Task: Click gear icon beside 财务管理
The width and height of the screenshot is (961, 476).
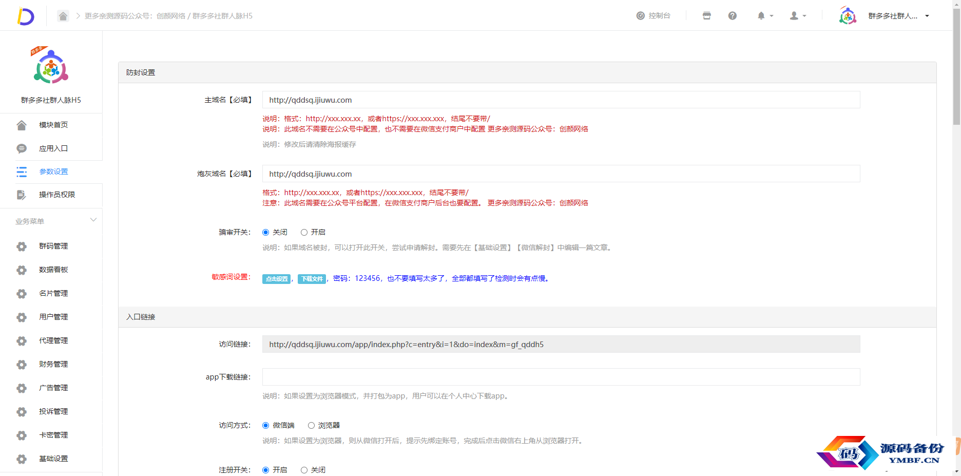Action: pyautogui.click(x=22, y=365)
